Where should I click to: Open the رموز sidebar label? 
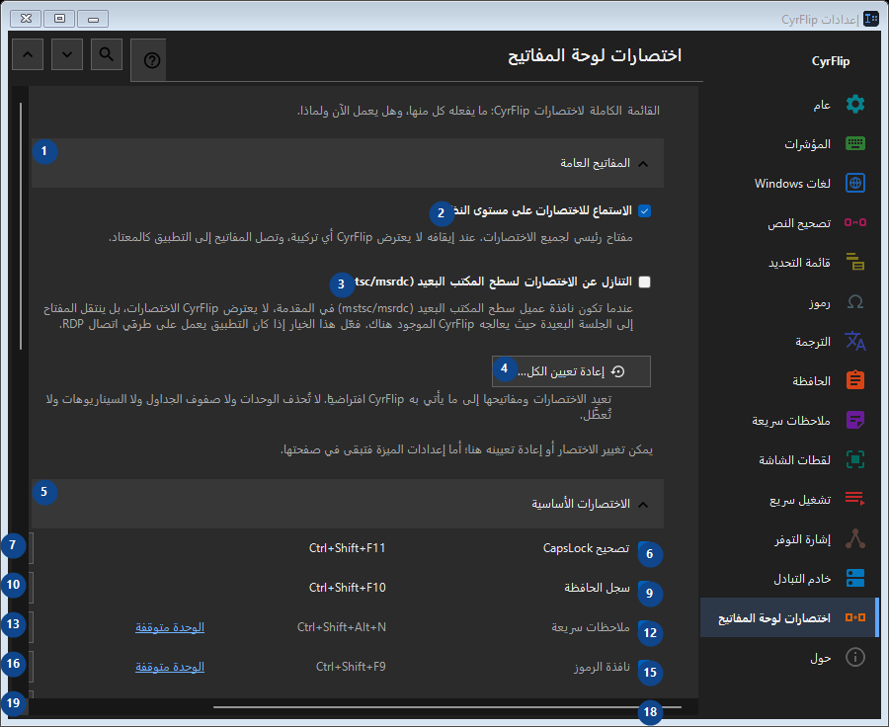[x=819, y=303]
